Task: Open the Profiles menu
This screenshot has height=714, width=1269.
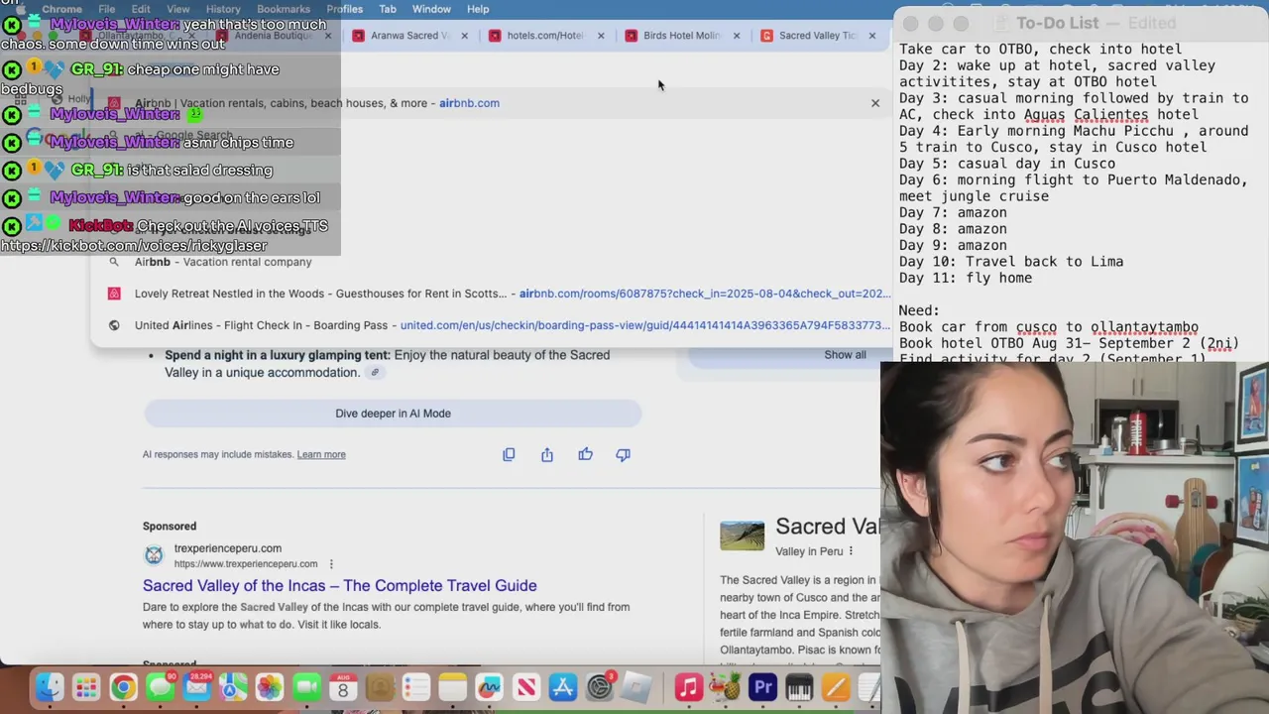Action: tap(345, 9)
